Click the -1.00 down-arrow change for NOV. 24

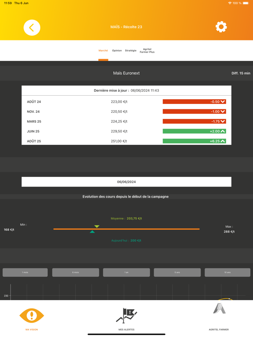tap(194, 111)
